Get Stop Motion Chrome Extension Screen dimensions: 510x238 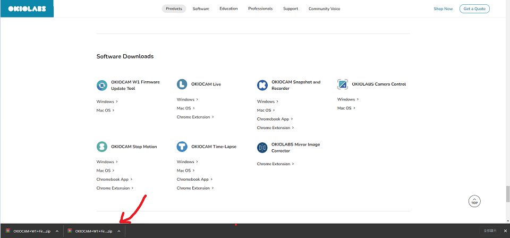[x=115, y=188]
